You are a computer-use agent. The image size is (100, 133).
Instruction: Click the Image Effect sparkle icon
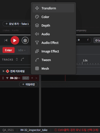(x=37, y=51)
